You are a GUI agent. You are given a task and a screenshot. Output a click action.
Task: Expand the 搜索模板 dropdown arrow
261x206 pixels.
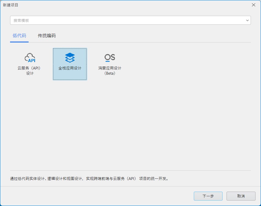click(247, 20)
